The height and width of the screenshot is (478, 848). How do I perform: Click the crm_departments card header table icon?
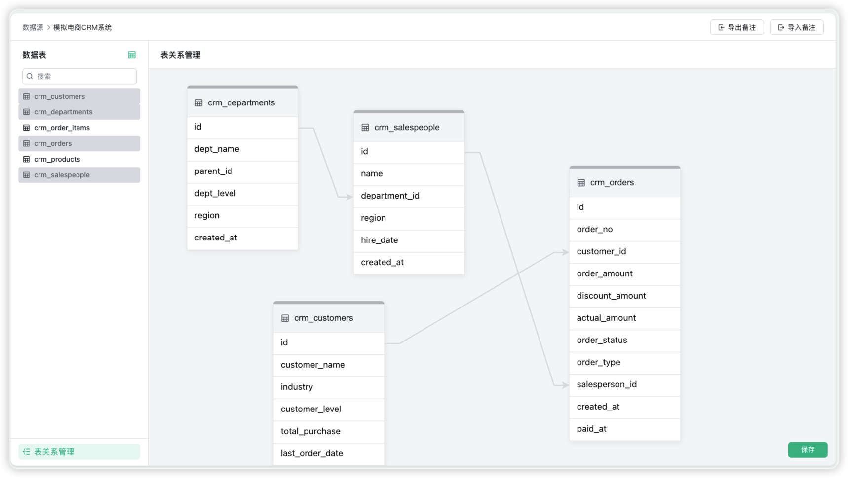199,103
